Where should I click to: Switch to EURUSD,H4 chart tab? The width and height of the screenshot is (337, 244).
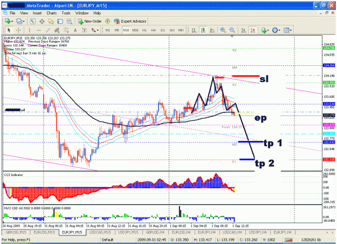pos(181,232)
